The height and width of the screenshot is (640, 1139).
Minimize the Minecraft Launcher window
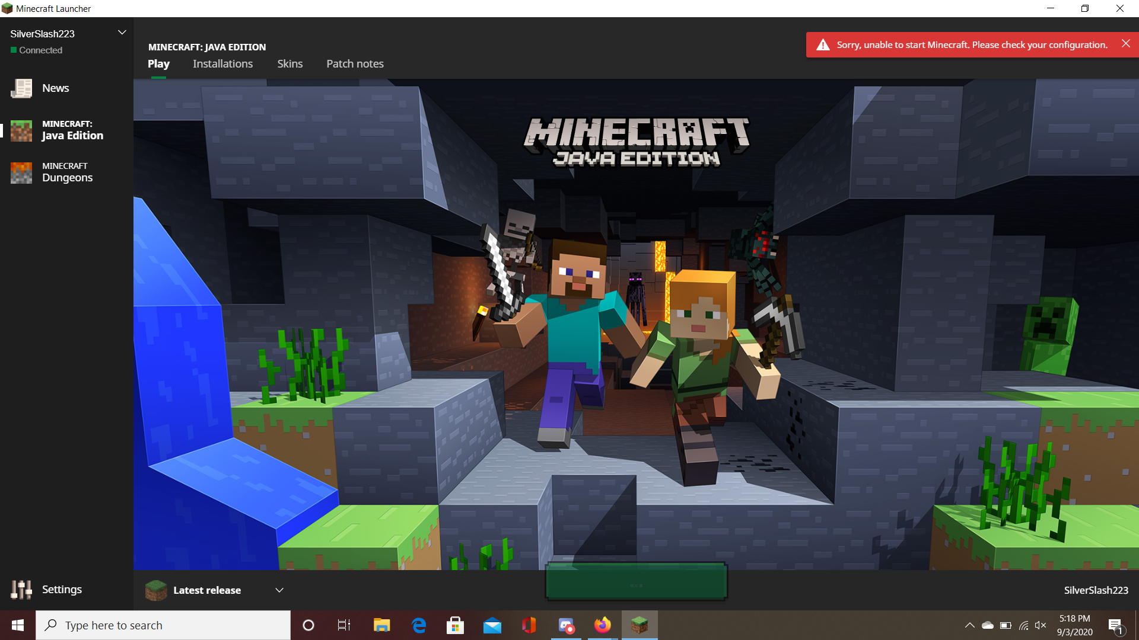[x=1051, y=8]
